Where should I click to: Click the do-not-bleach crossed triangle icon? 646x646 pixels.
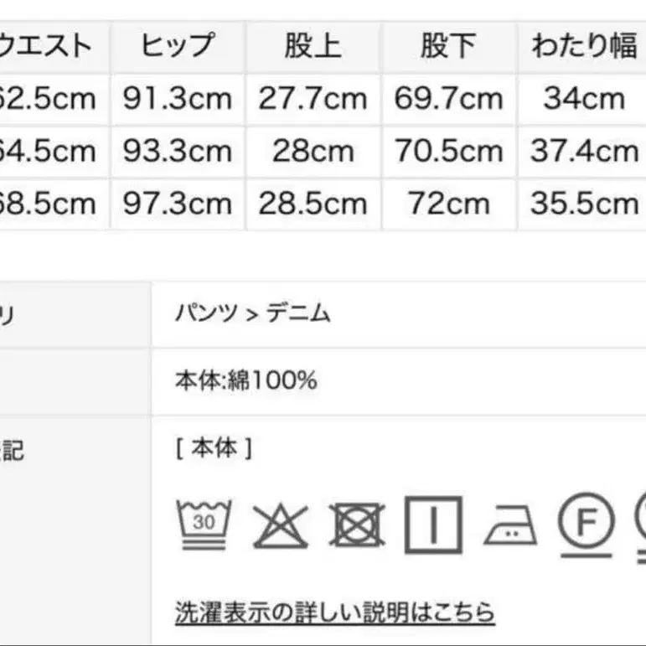(281, 525)
